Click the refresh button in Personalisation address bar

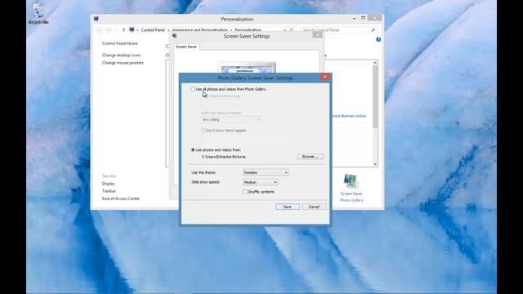click(x=292, y=30)
